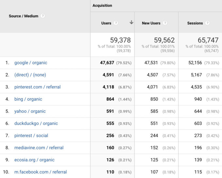Screen dimensions: 222x178
Task: Select the percentage (79.33%) in Sessions
Action: click(212, 63)
